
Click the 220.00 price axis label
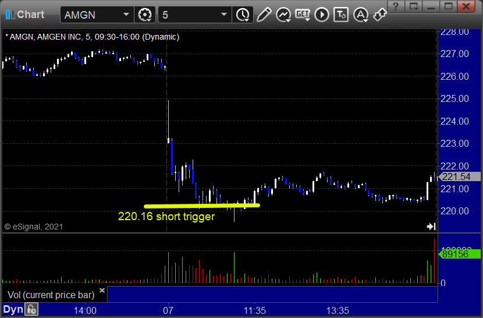454,211
